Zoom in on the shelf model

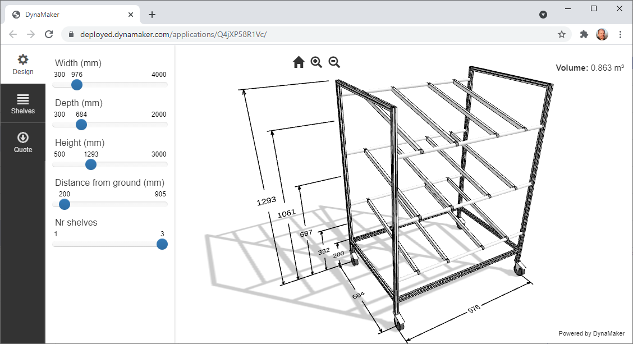(x=316, y=62)
